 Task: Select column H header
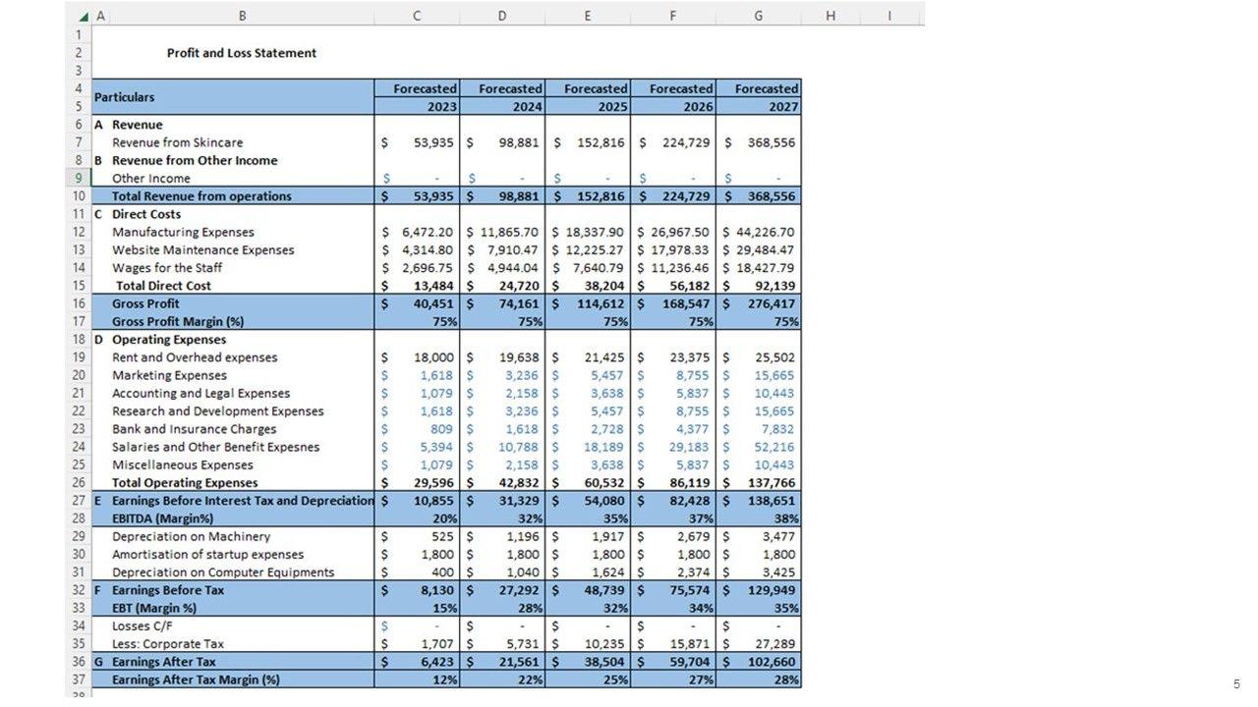(830, 16)
